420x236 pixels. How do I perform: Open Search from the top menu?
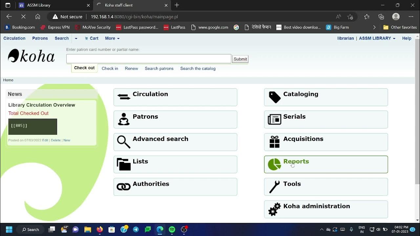[62, 38]
